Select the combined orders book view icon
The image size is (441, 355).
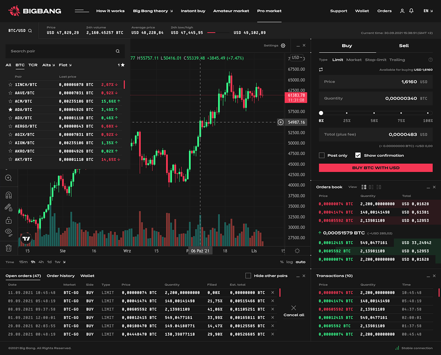(x=364, y=187)
